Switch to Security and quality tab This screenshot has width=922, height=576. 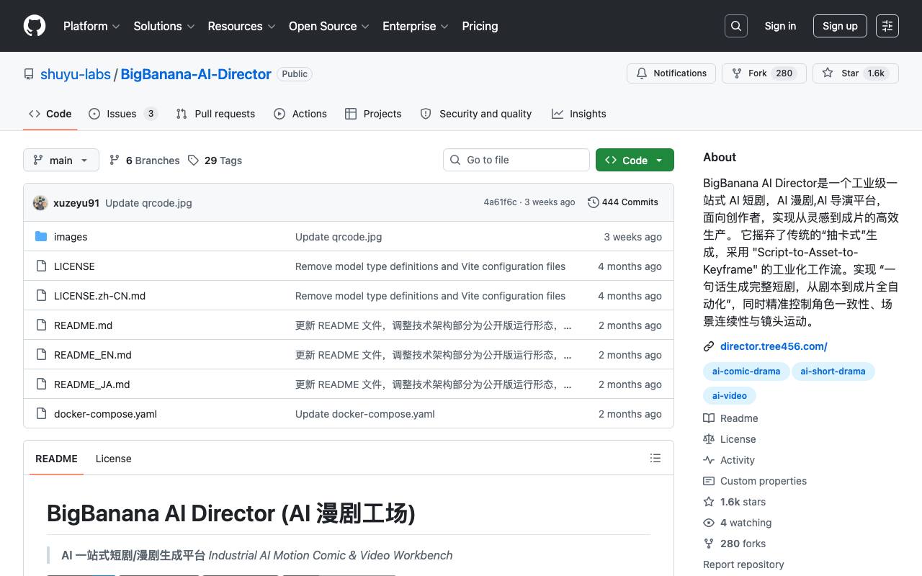476,114
